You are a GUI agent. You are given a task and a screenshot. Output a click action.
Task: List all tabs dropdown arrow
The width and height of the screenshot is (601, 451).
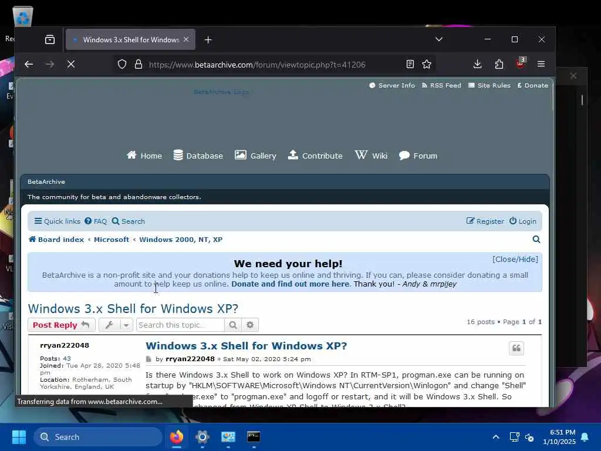click(x=439, y=39)
